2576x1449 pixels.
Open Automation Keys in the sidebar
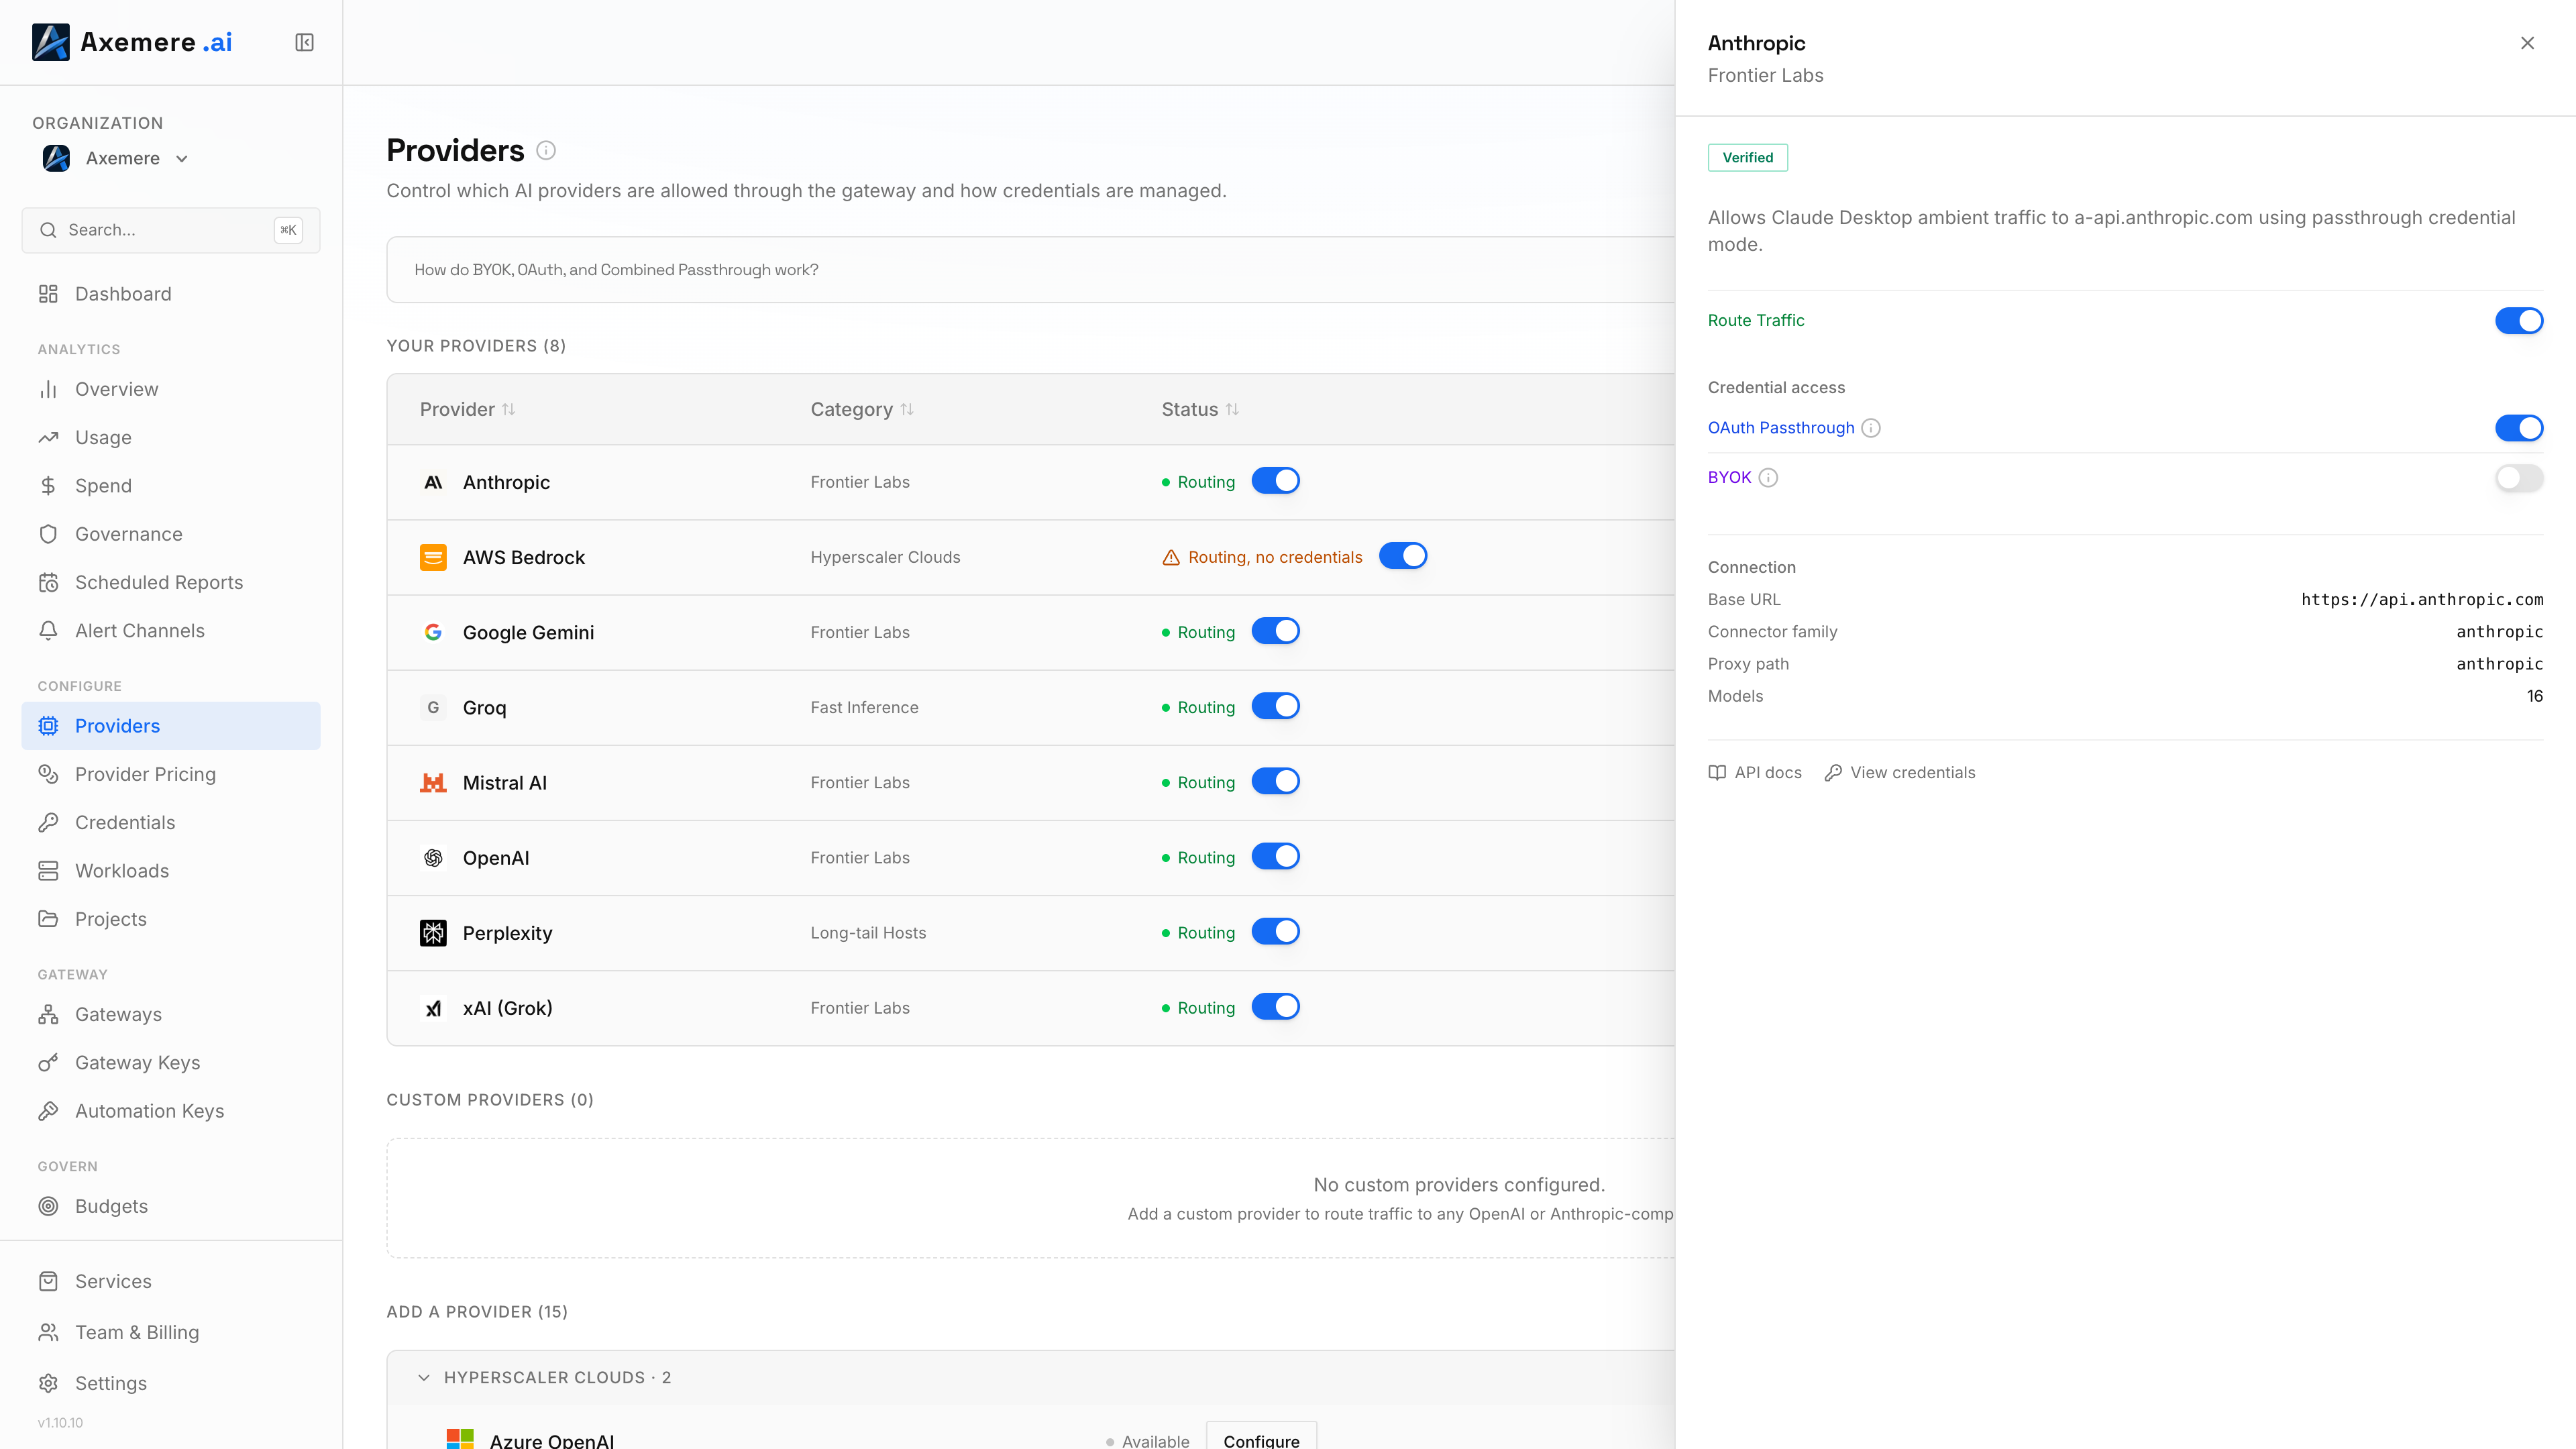pyautogui.click(x=171, y=1111)
